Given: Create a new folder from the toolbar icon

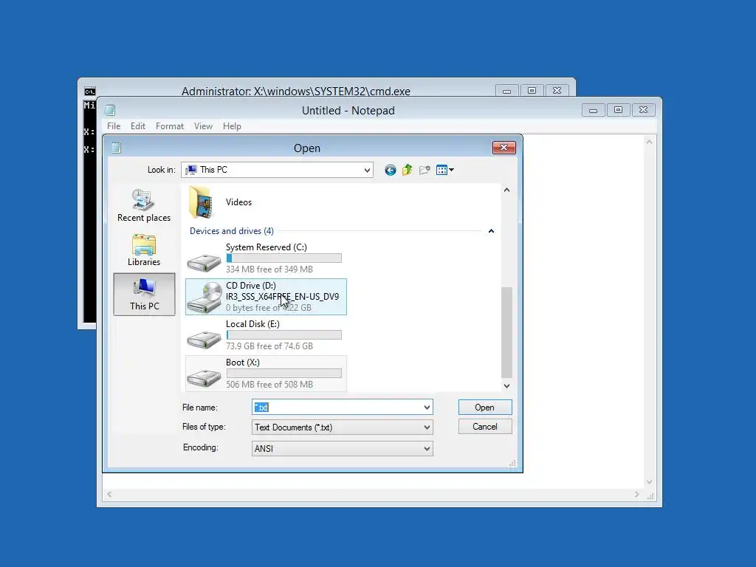Looking at the screenshot, I should (425, 170).
